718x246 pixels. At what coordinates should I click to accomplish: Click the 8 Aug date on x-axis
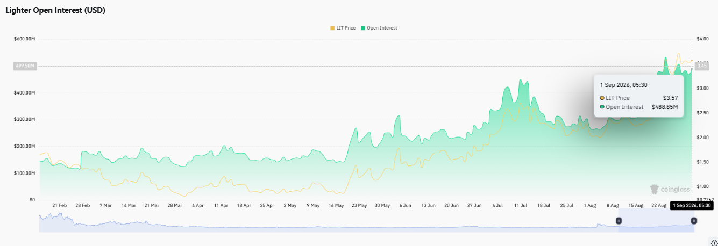click(613, 205)
